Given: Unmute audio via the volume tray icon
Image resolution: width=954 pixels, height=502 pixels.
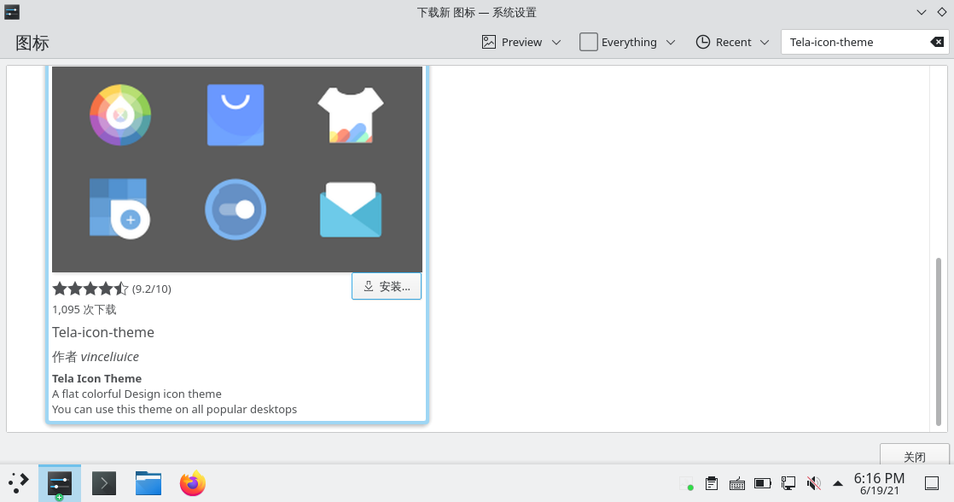Looking at the screenshot, I should point(813,484).
